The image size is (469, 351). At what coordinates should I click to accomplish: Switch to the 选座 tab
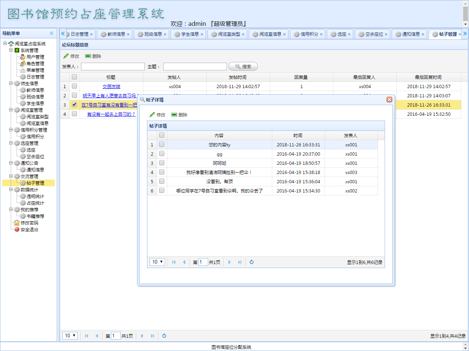point(340,34)
